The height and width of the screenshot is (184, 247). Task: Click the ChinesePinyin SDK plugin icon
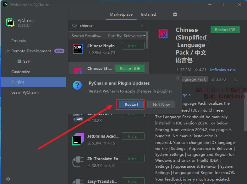point(78,49)
